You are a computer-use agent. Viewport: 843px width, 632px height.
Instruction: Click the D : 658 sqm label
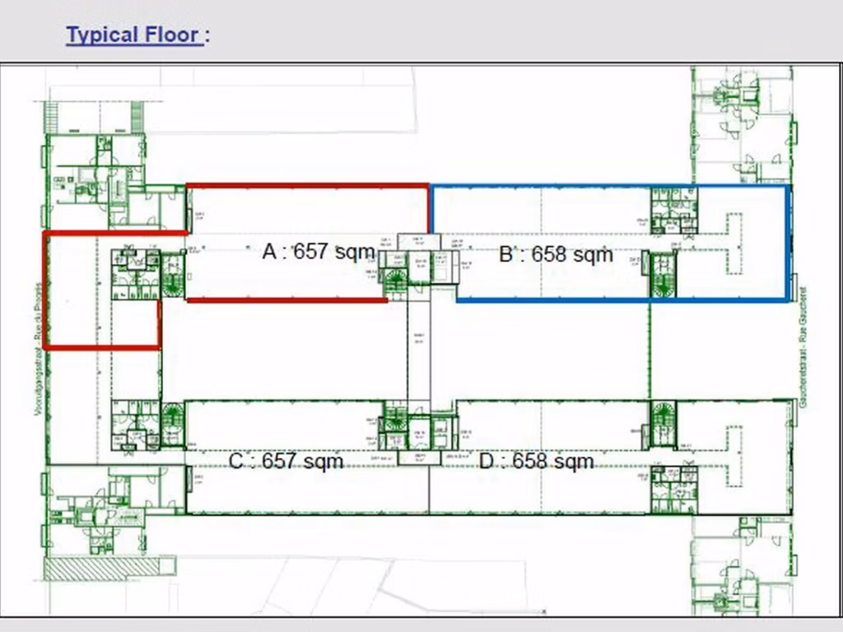pos(536,461)
